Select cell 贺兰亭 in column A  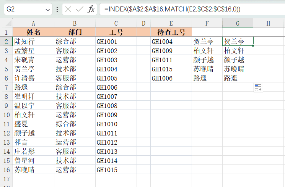coord(33,69)
